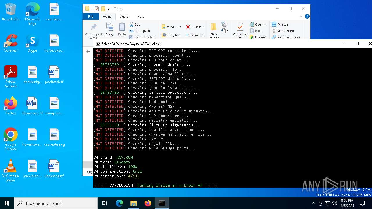Launch Microsoft Edge from desktop shortcut

(x=32, y=14)
